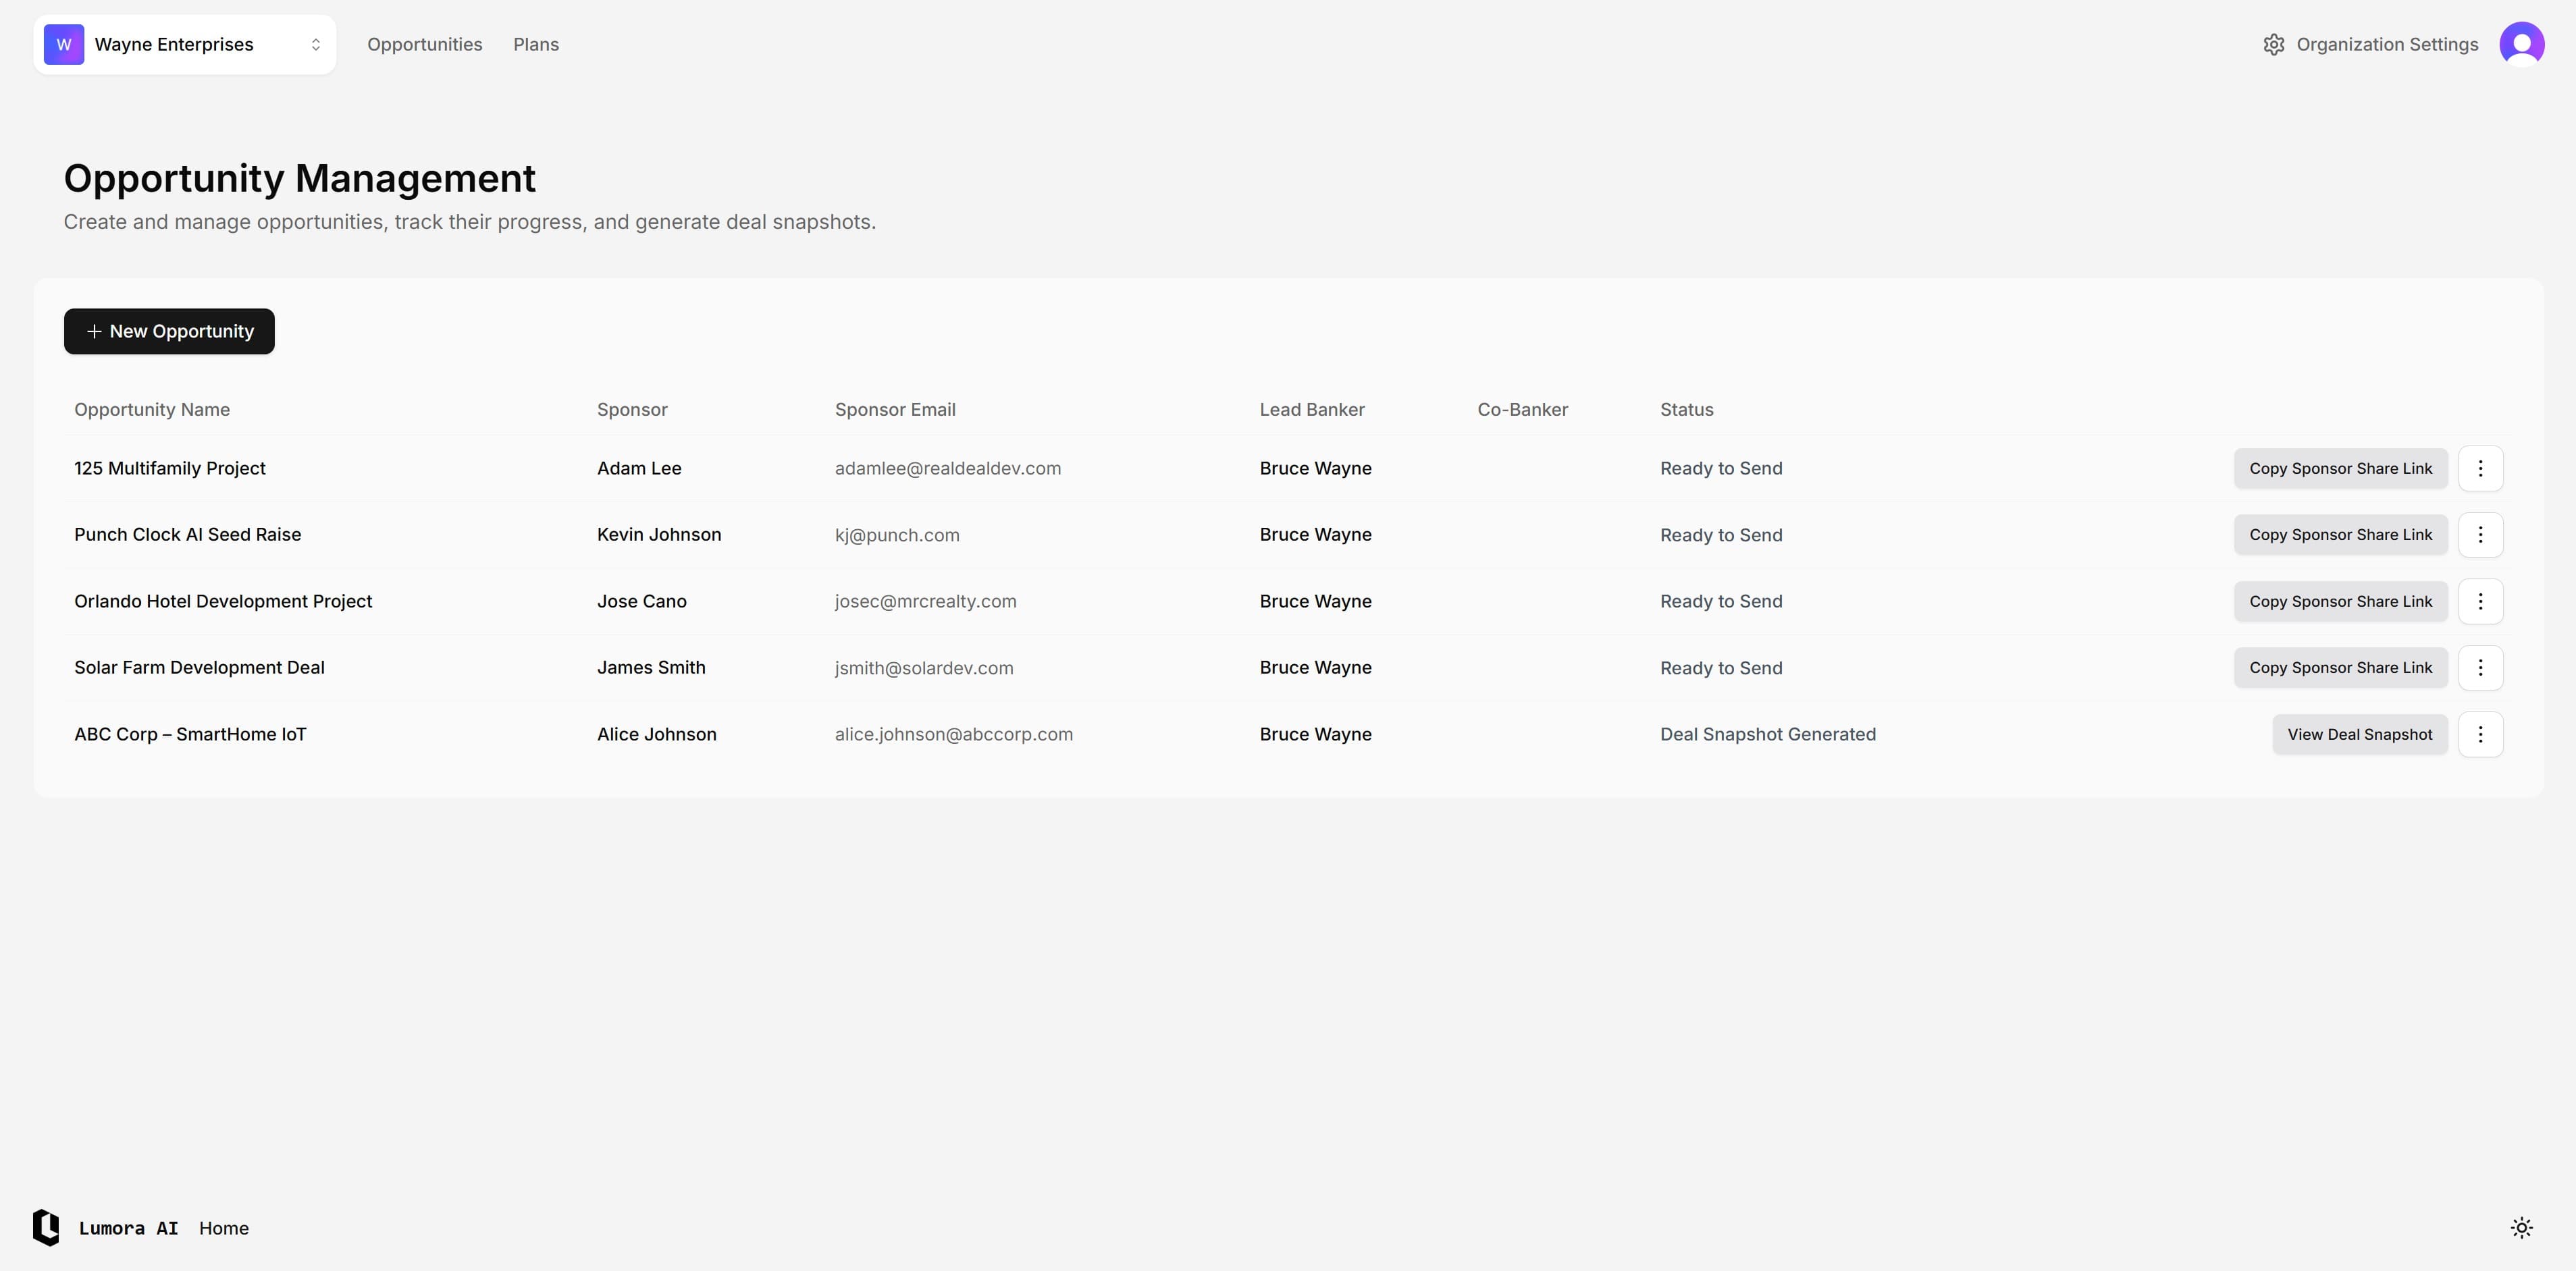This screenshot has width=2576, height=1271.
Task: Open the kebab menu for Solar Farm Development Deal
Action: point(2481,667)
